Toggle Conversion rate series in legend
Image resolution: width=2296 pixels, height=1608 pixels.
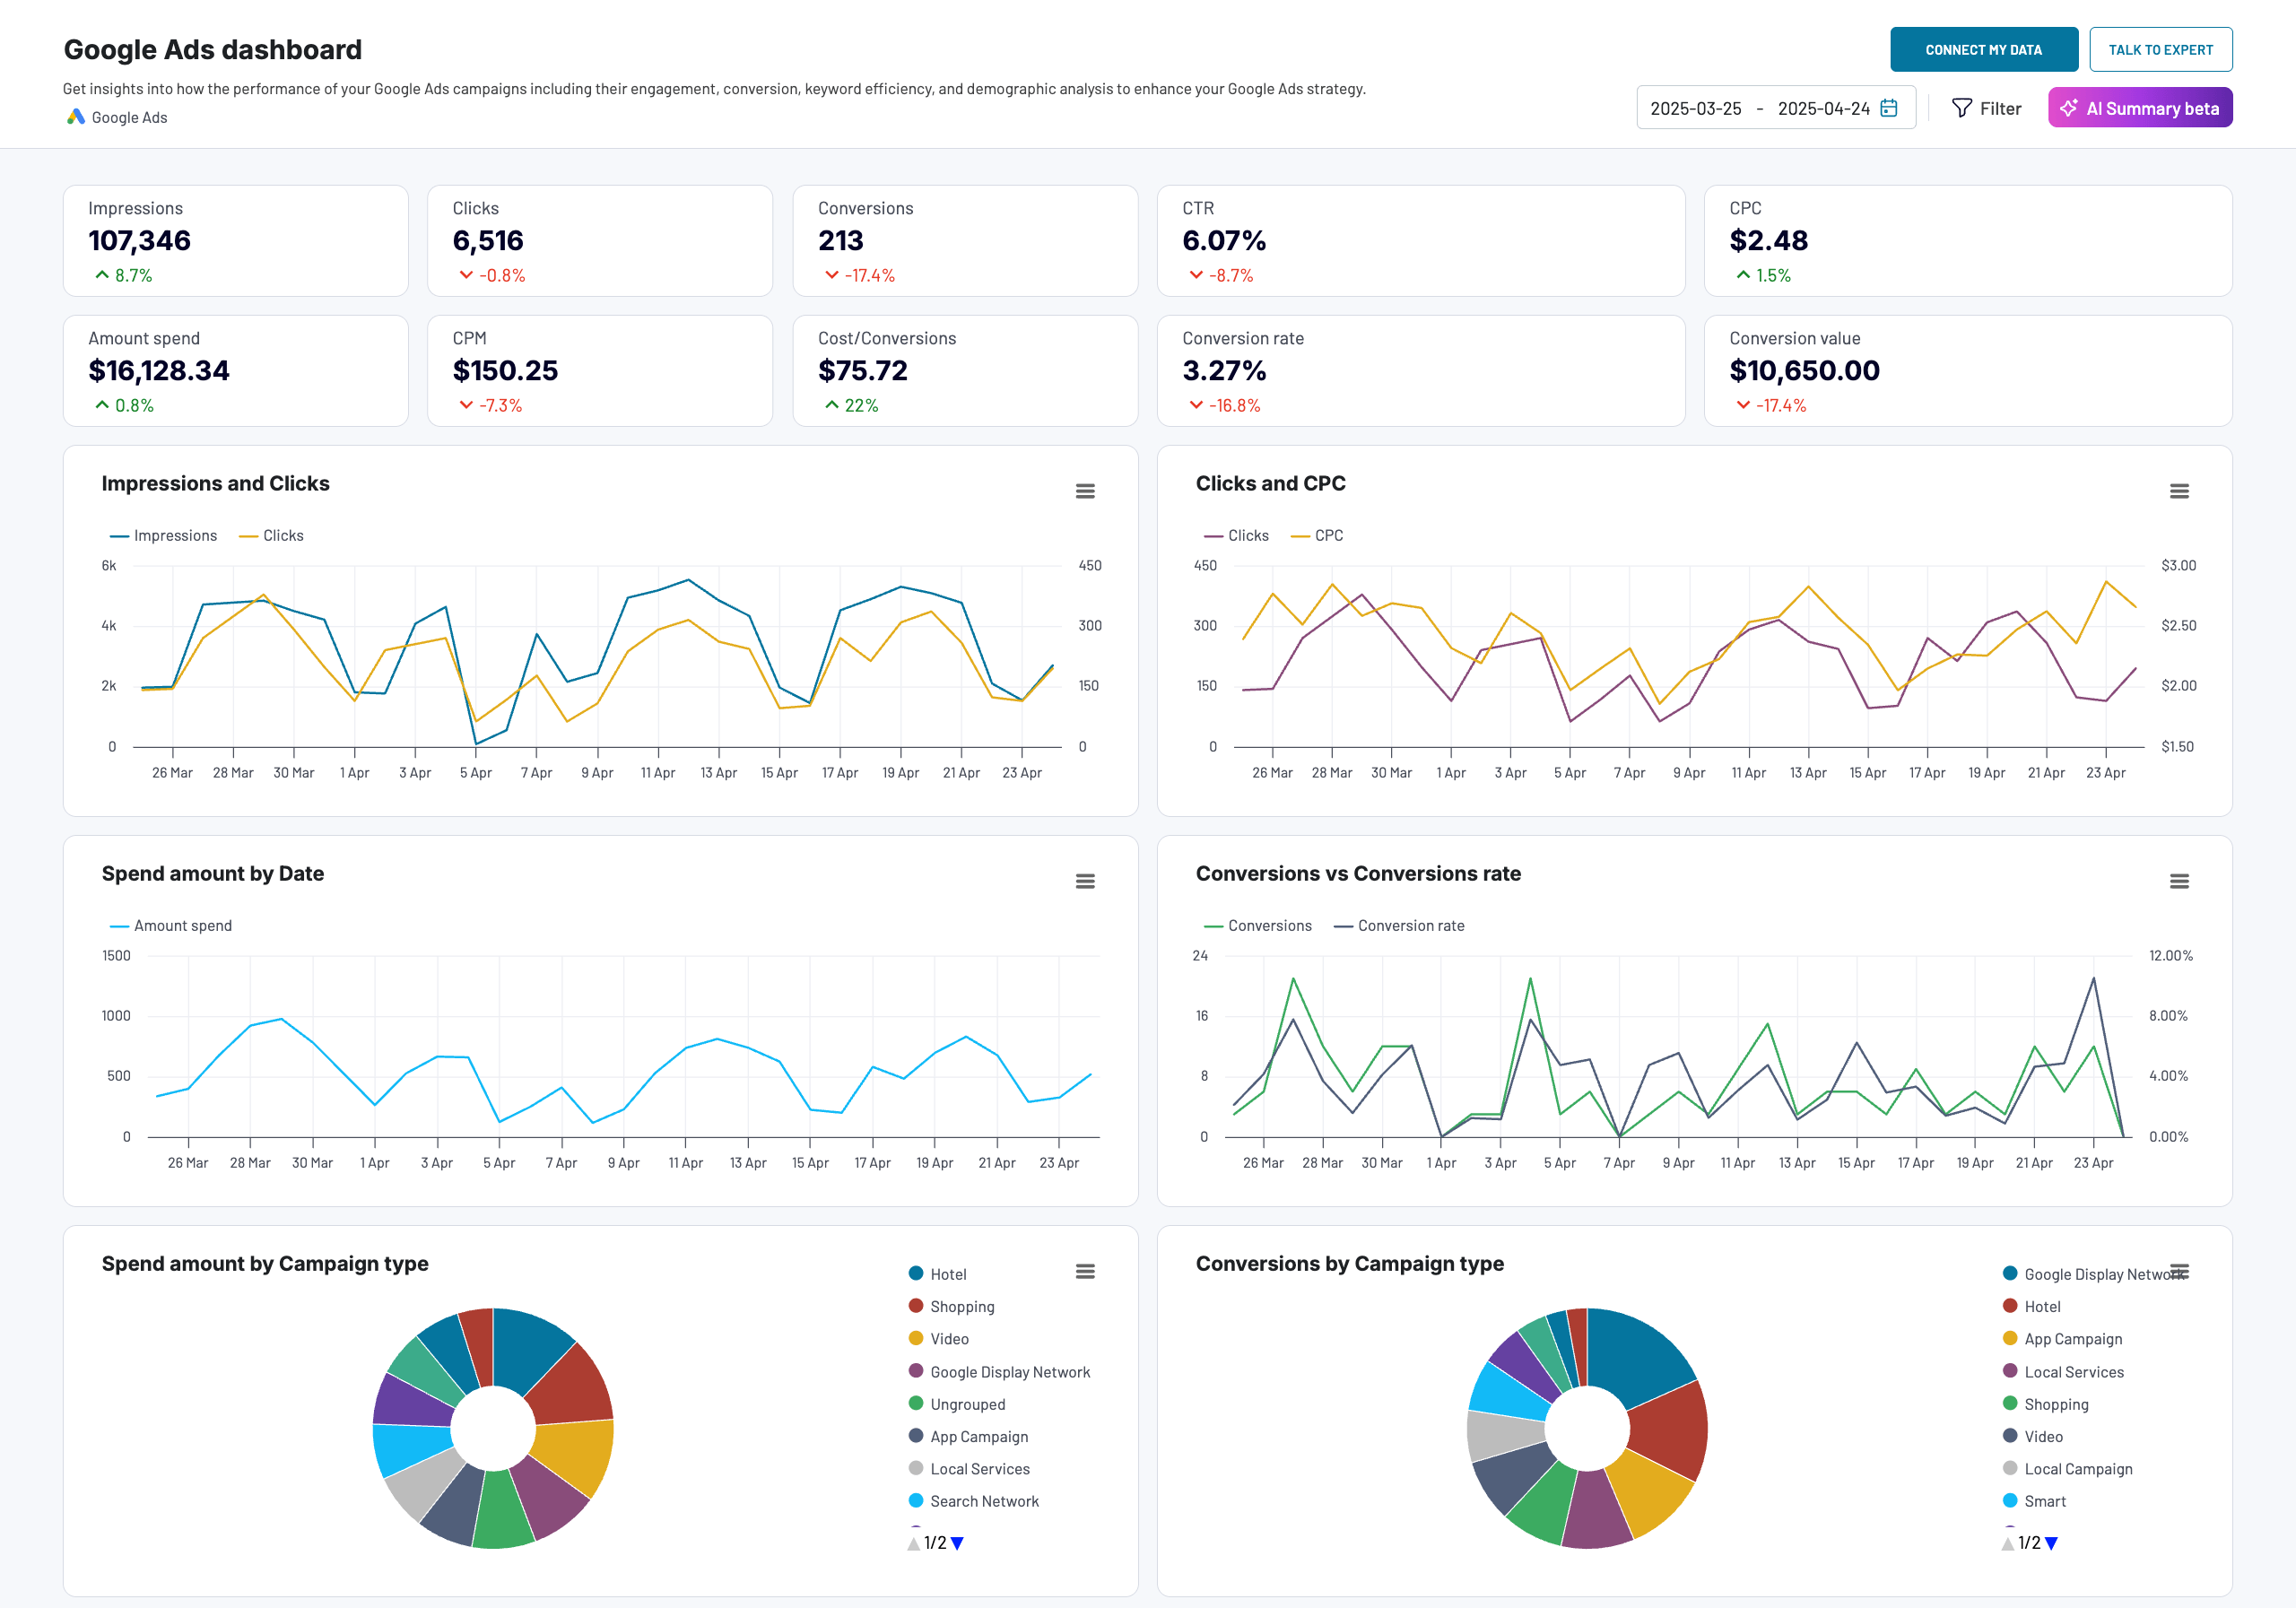(x=1399, y=926)
